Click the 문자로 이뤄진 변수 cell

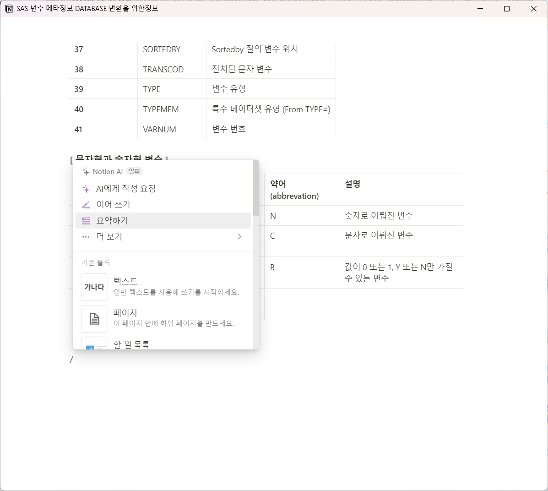click(401, 241)
